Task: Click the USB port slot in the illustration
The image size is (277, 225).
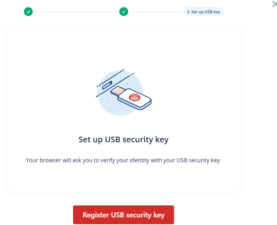Action: [107, 85]
